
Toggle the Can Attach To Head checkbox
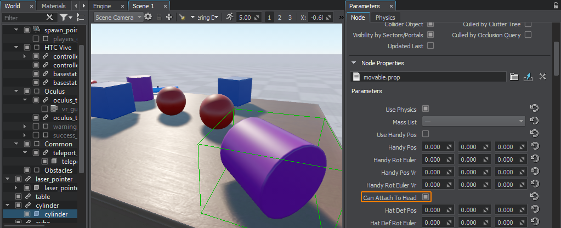(426, 197)
